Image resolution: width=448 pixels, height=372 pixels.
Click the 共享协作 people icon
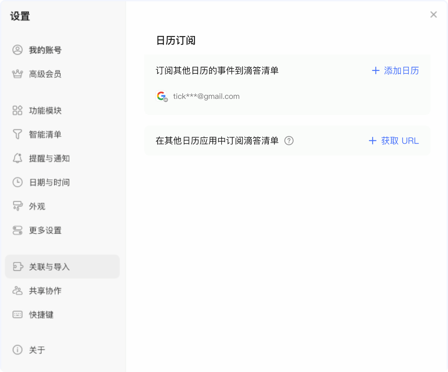click(x=17, y=291)
